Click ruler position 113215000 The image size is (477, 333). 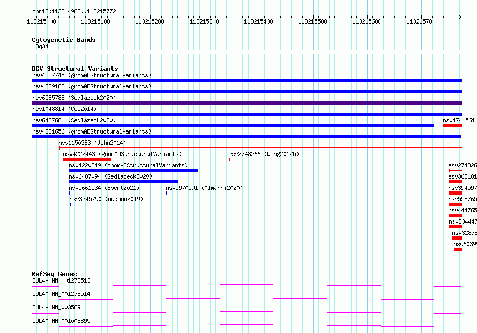[x=41, y=21]
